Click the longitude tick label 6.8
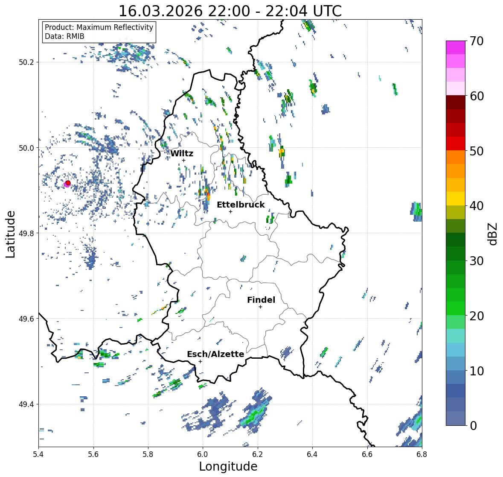 point(422,454)
